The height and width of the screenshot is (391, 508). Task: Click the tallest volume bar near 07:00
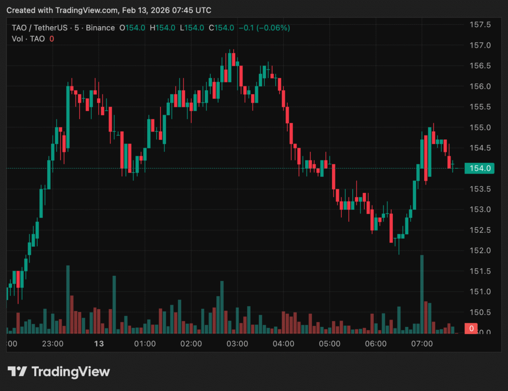coord(422,293)
